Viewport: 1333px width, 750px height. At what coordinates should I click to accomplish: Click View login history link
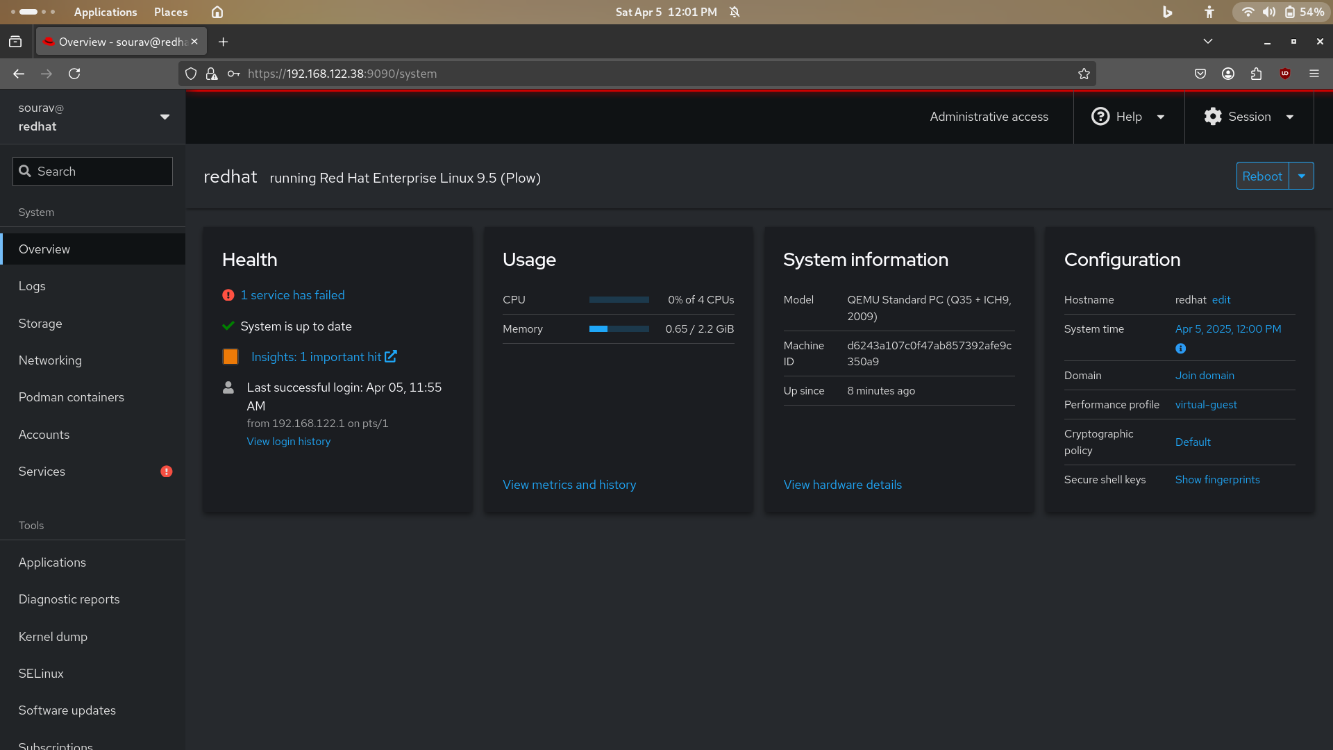pyautogui.click(x=289, y=442)
